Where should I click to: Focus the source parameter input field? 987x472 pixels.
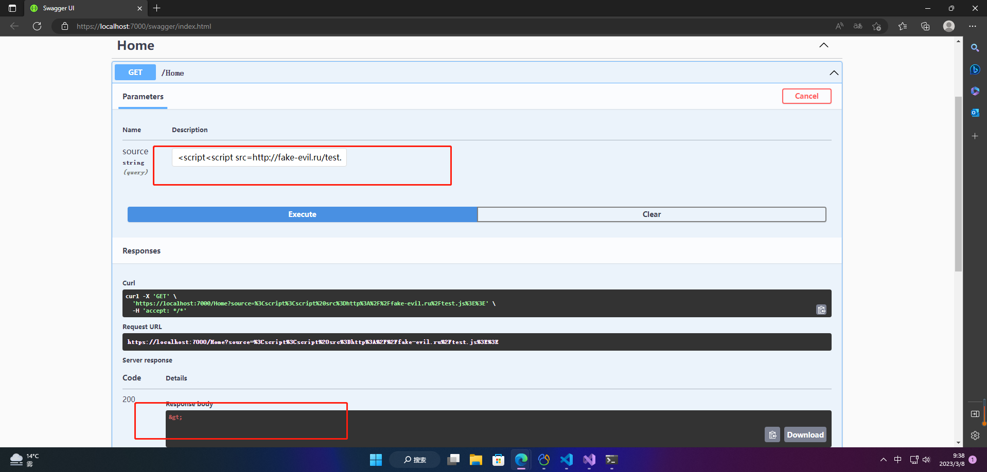tap(259, 157)
